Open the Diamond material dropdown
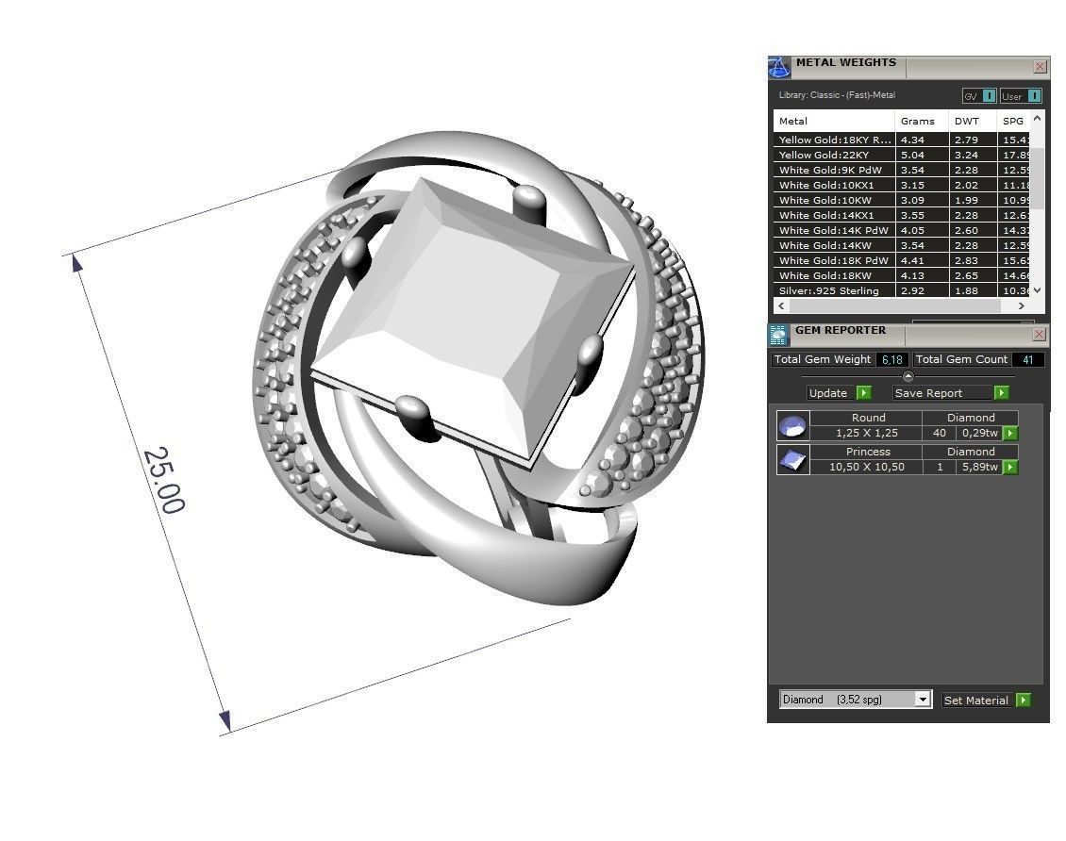 point(923,700)
